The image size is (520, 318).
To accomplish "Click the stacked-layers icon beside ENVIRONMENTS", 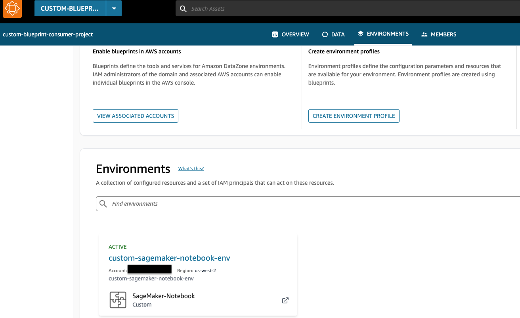I will point(361,34).
